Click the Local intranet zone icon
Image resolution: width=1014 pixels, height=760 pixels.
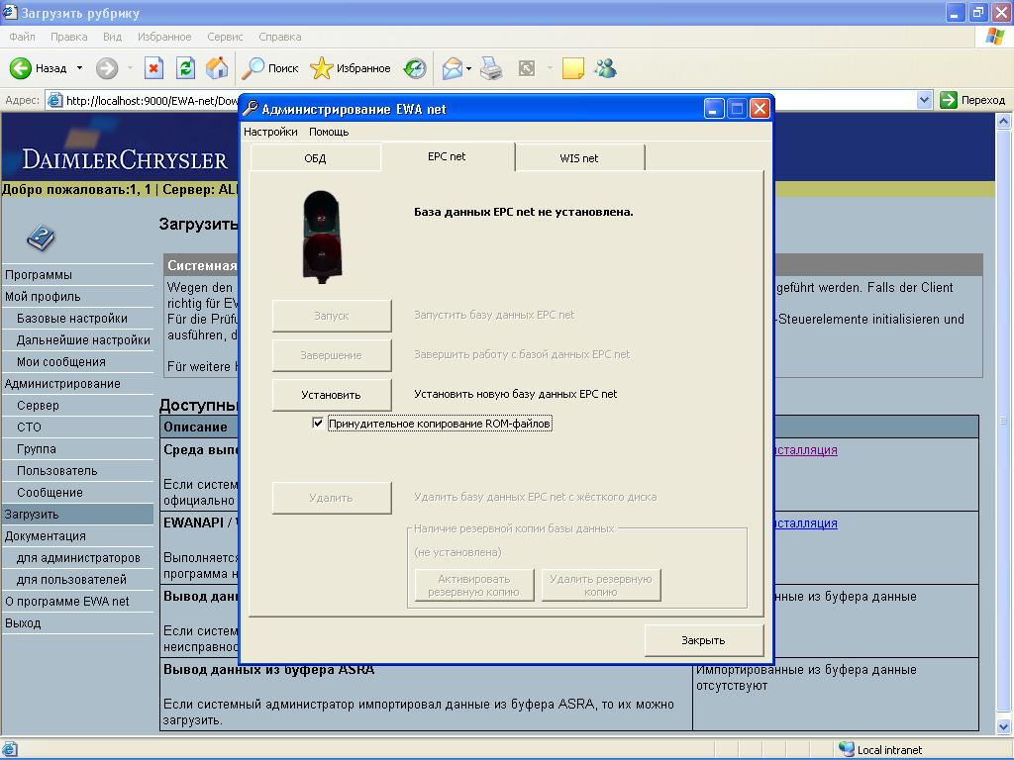pyautogui.click(x=846, y=749)
